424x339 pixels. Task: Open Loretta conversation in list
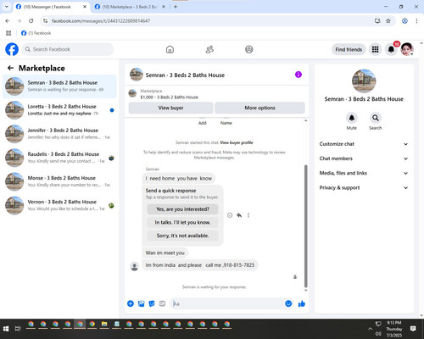click(x=59, y=110)
